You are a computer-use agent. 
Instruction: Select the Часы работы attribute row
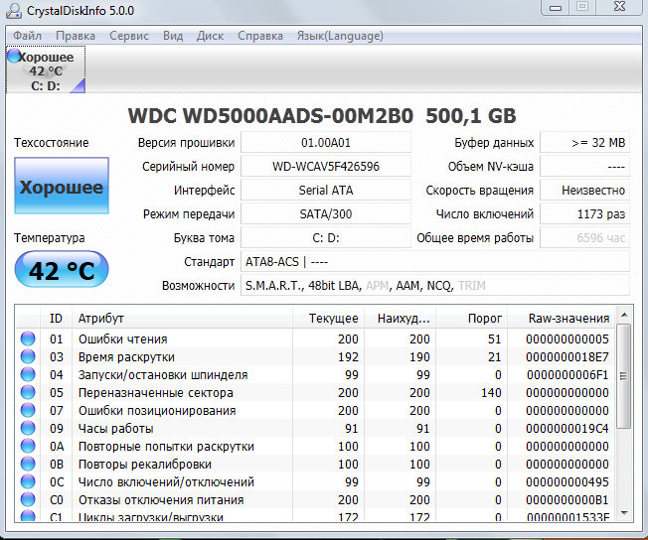(x=315, y=428)
